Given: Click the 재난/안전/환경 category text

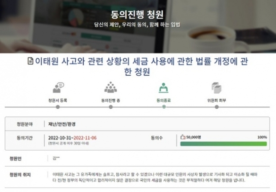Looking at the screenshot, I should pyautogui.click(x=62, y=124).
